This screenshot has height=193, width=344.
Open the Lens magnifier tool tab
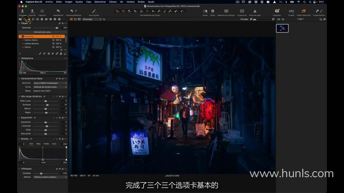pyautogui.click(x=33, y=19)
